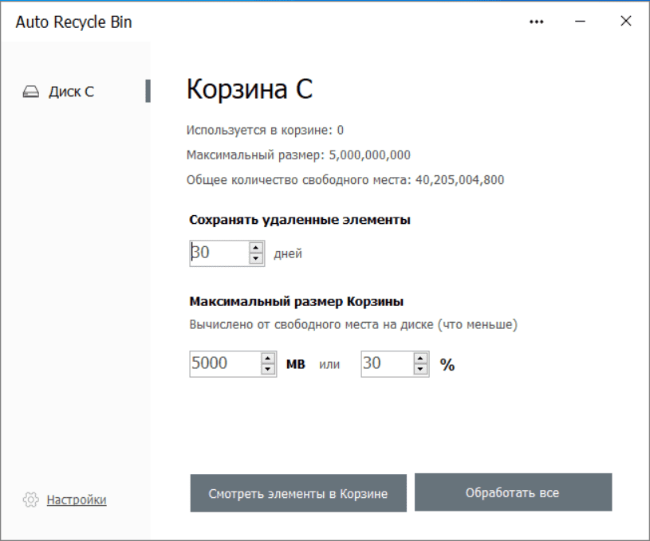Click Смотреть элементы в Корзине button

click(x=298, y=493)
